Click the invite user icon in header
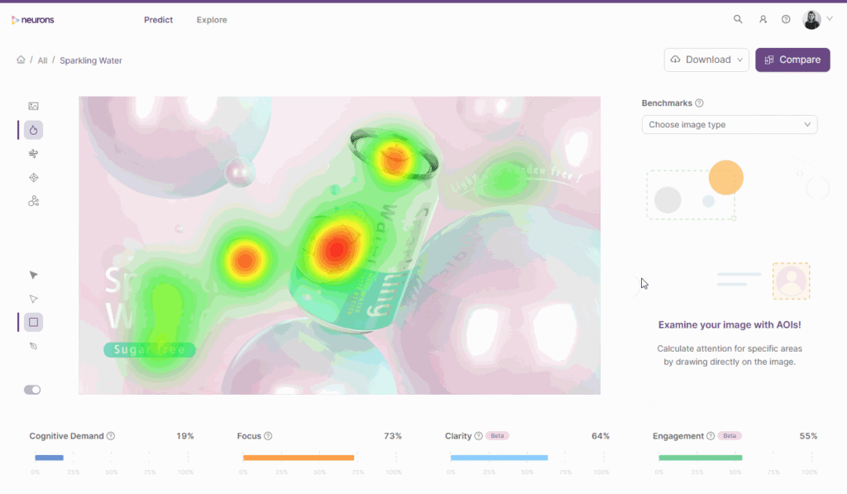The height and width of the screenshot is (494, 847). (762, 18)
